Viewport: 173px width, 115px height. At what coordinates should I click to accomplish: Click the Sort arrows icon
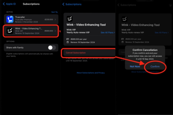(x=57, y=12)
